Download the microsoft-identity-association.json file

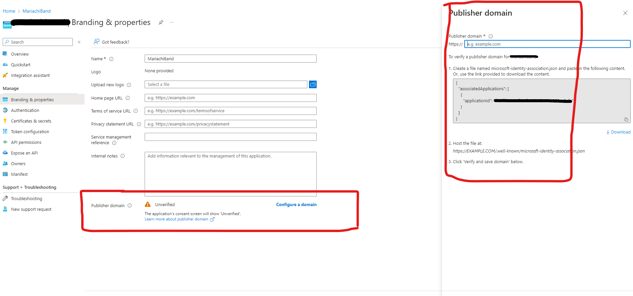point(618,132)
